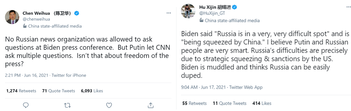Viewport: 351px width, 111px height.
Task: Like Chen Weihua's tweet with heart icon
Action: (x=109, y=105)
